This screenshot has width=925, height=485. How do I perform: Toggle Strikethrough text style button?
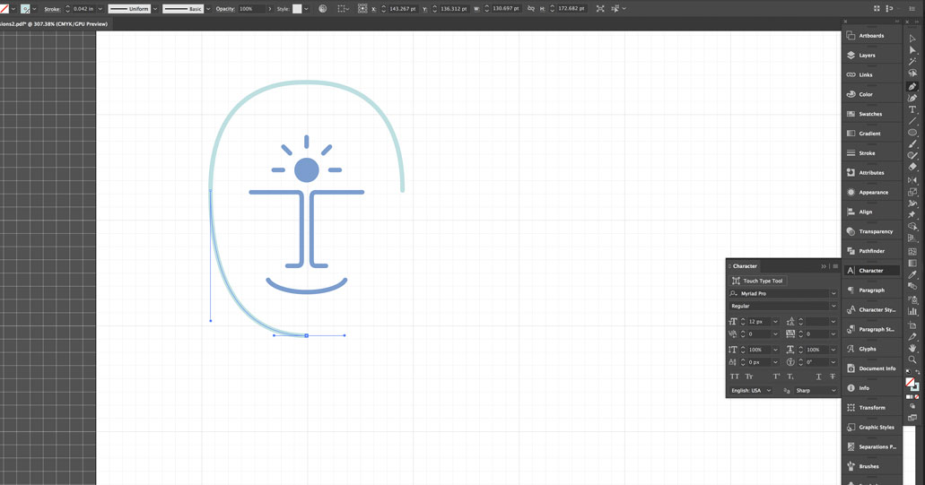[x=833, y=377]
